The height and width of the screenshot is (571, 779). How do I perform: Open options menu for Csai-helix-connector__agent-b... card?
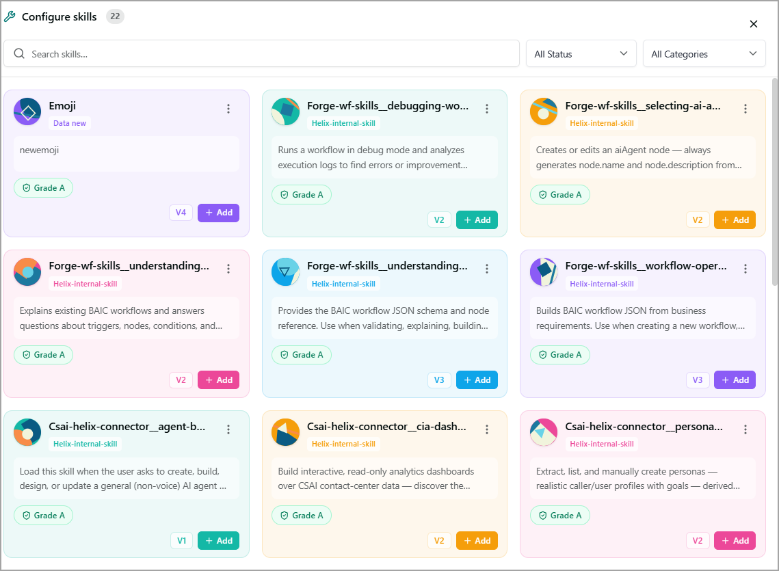coord(228,429)
